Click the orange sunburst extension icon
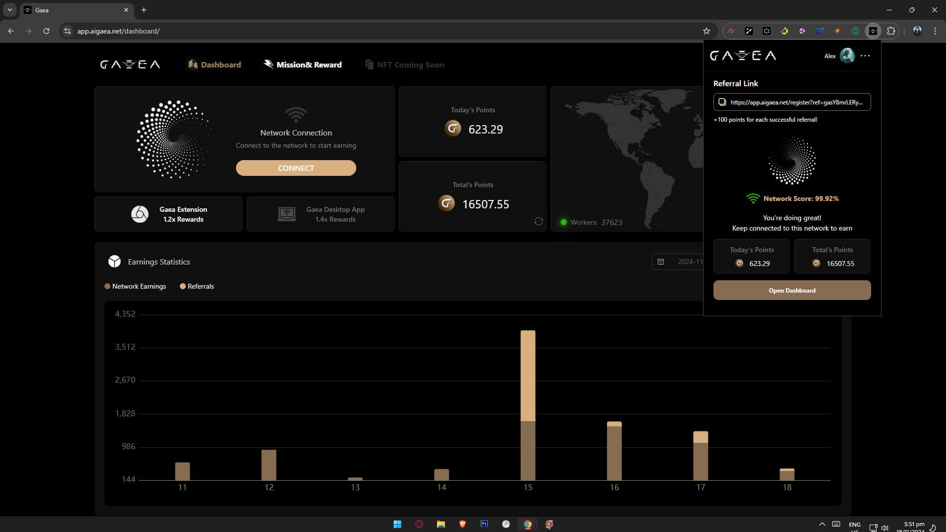This screenshot has width=946, height=532. [x=837, y=31]
